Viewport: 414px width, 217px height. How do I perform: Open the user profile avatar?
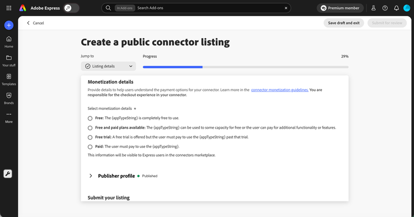tap(407, 8)
